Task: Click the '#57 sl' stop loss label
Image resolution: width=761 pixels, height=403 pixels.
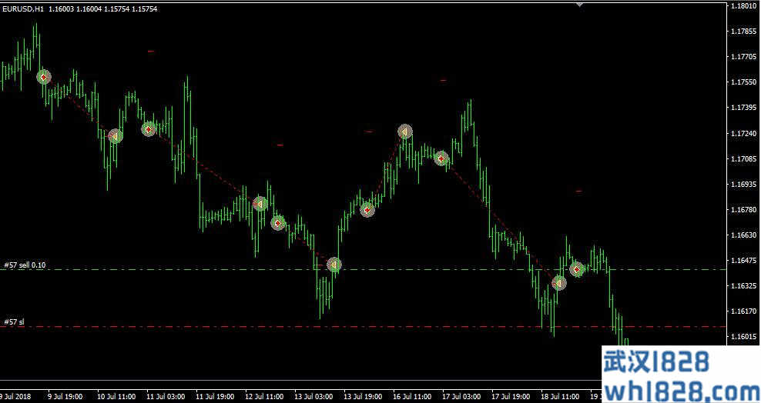Action: coord(14,322)
